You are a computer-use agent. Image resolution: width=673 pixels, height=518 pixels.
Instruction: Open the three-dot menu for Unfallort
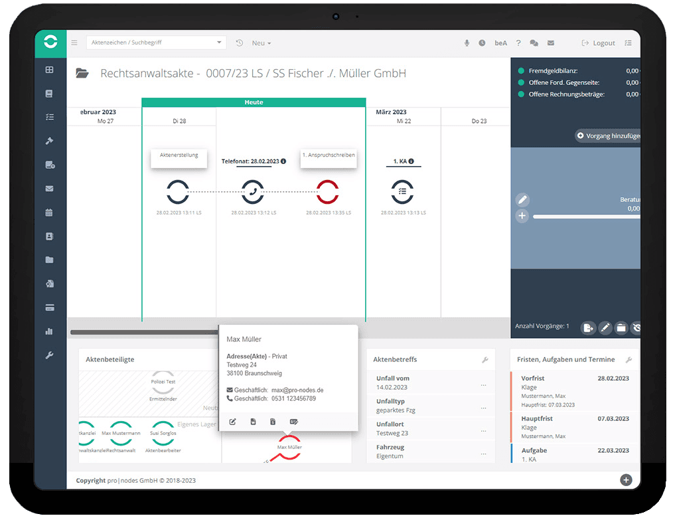point(484,431)
